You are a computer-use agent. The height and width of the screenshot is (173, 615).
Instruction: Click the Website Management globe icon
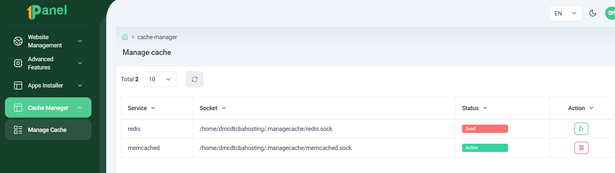point(18,41)
